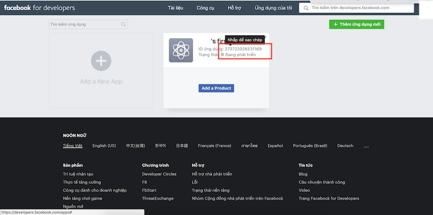Open the Hỗ trợ top menu
This screenshot has width=433, height=215.
coord(234,8)
